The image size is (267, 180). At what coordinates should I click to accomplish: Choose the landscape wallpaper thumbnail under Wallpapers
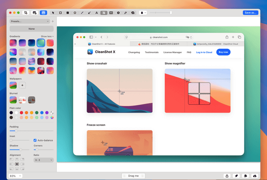tap(13, 85)
